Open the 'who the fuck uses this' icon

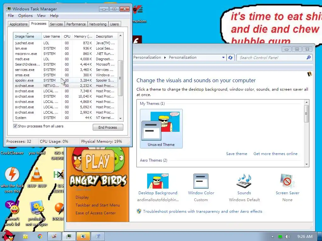(12, 180)
